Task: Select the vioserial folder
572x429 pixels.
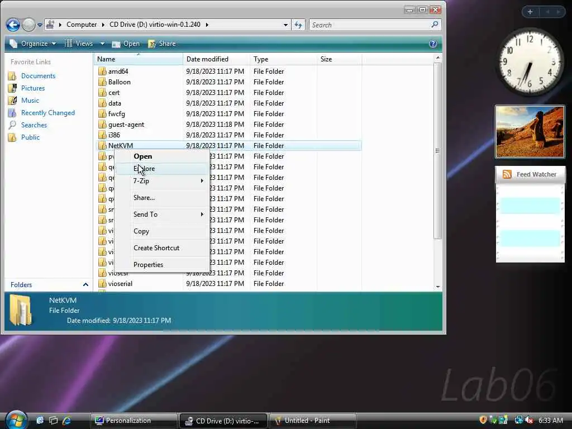Action: tap(120, 283)
